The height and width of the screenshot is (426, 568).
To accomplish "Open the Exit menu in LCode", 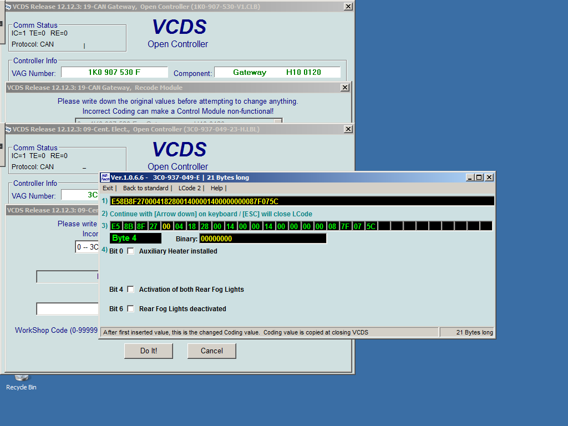I will click(108, 189).
